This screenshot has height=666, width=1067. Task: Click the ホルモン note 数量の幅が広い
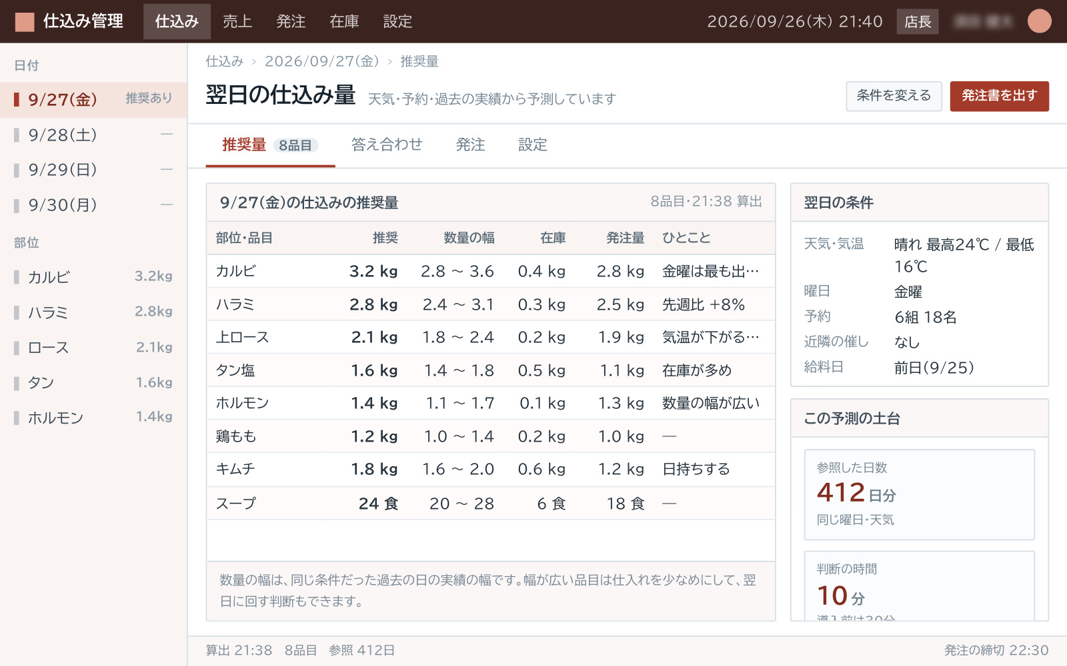click(711, 403)
